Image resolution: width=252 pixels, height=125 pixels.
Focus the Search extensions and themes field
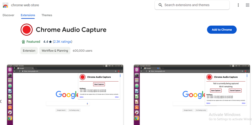coord(192,5)
